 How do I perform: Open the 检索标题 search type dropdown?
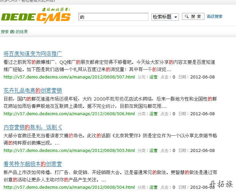point(165,17)
